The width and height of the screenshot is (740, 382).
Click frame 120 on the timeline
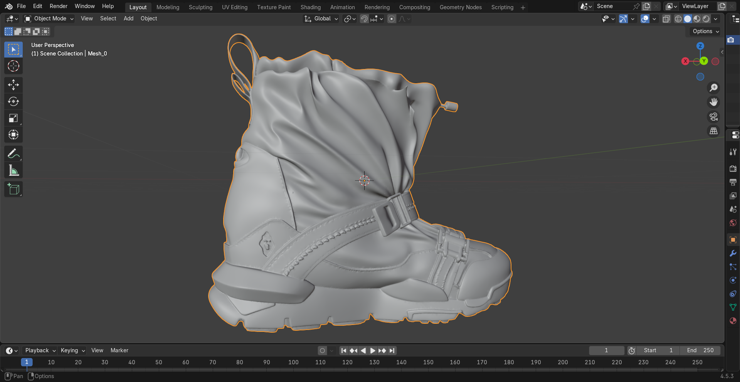point(347,362)
